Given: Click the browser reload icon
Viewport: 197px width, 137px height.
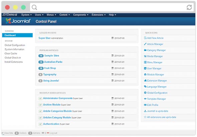Looking at the screenshot, I should pyautogui.click(x=189, y=7).
